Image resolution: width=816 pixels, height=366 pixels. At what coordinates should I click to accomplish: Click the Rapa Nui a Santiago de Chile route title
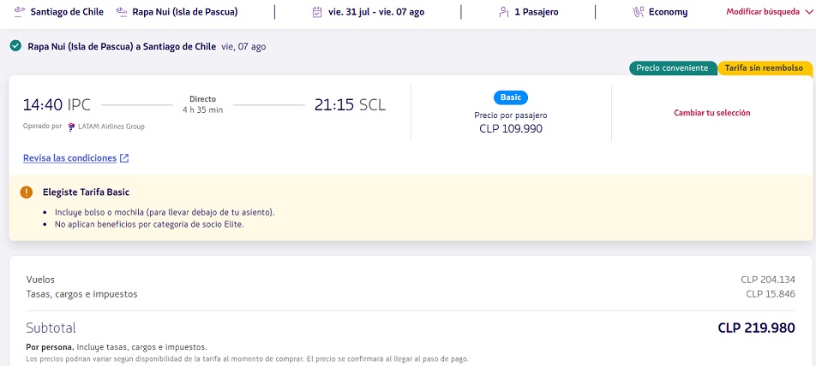click(x=121, y=46)
